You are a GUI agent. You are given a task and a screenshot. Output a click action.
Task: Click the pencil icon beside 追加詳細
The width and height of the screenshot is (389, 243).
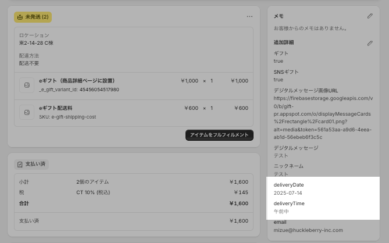pyautogui.click(x=370, y=43)
